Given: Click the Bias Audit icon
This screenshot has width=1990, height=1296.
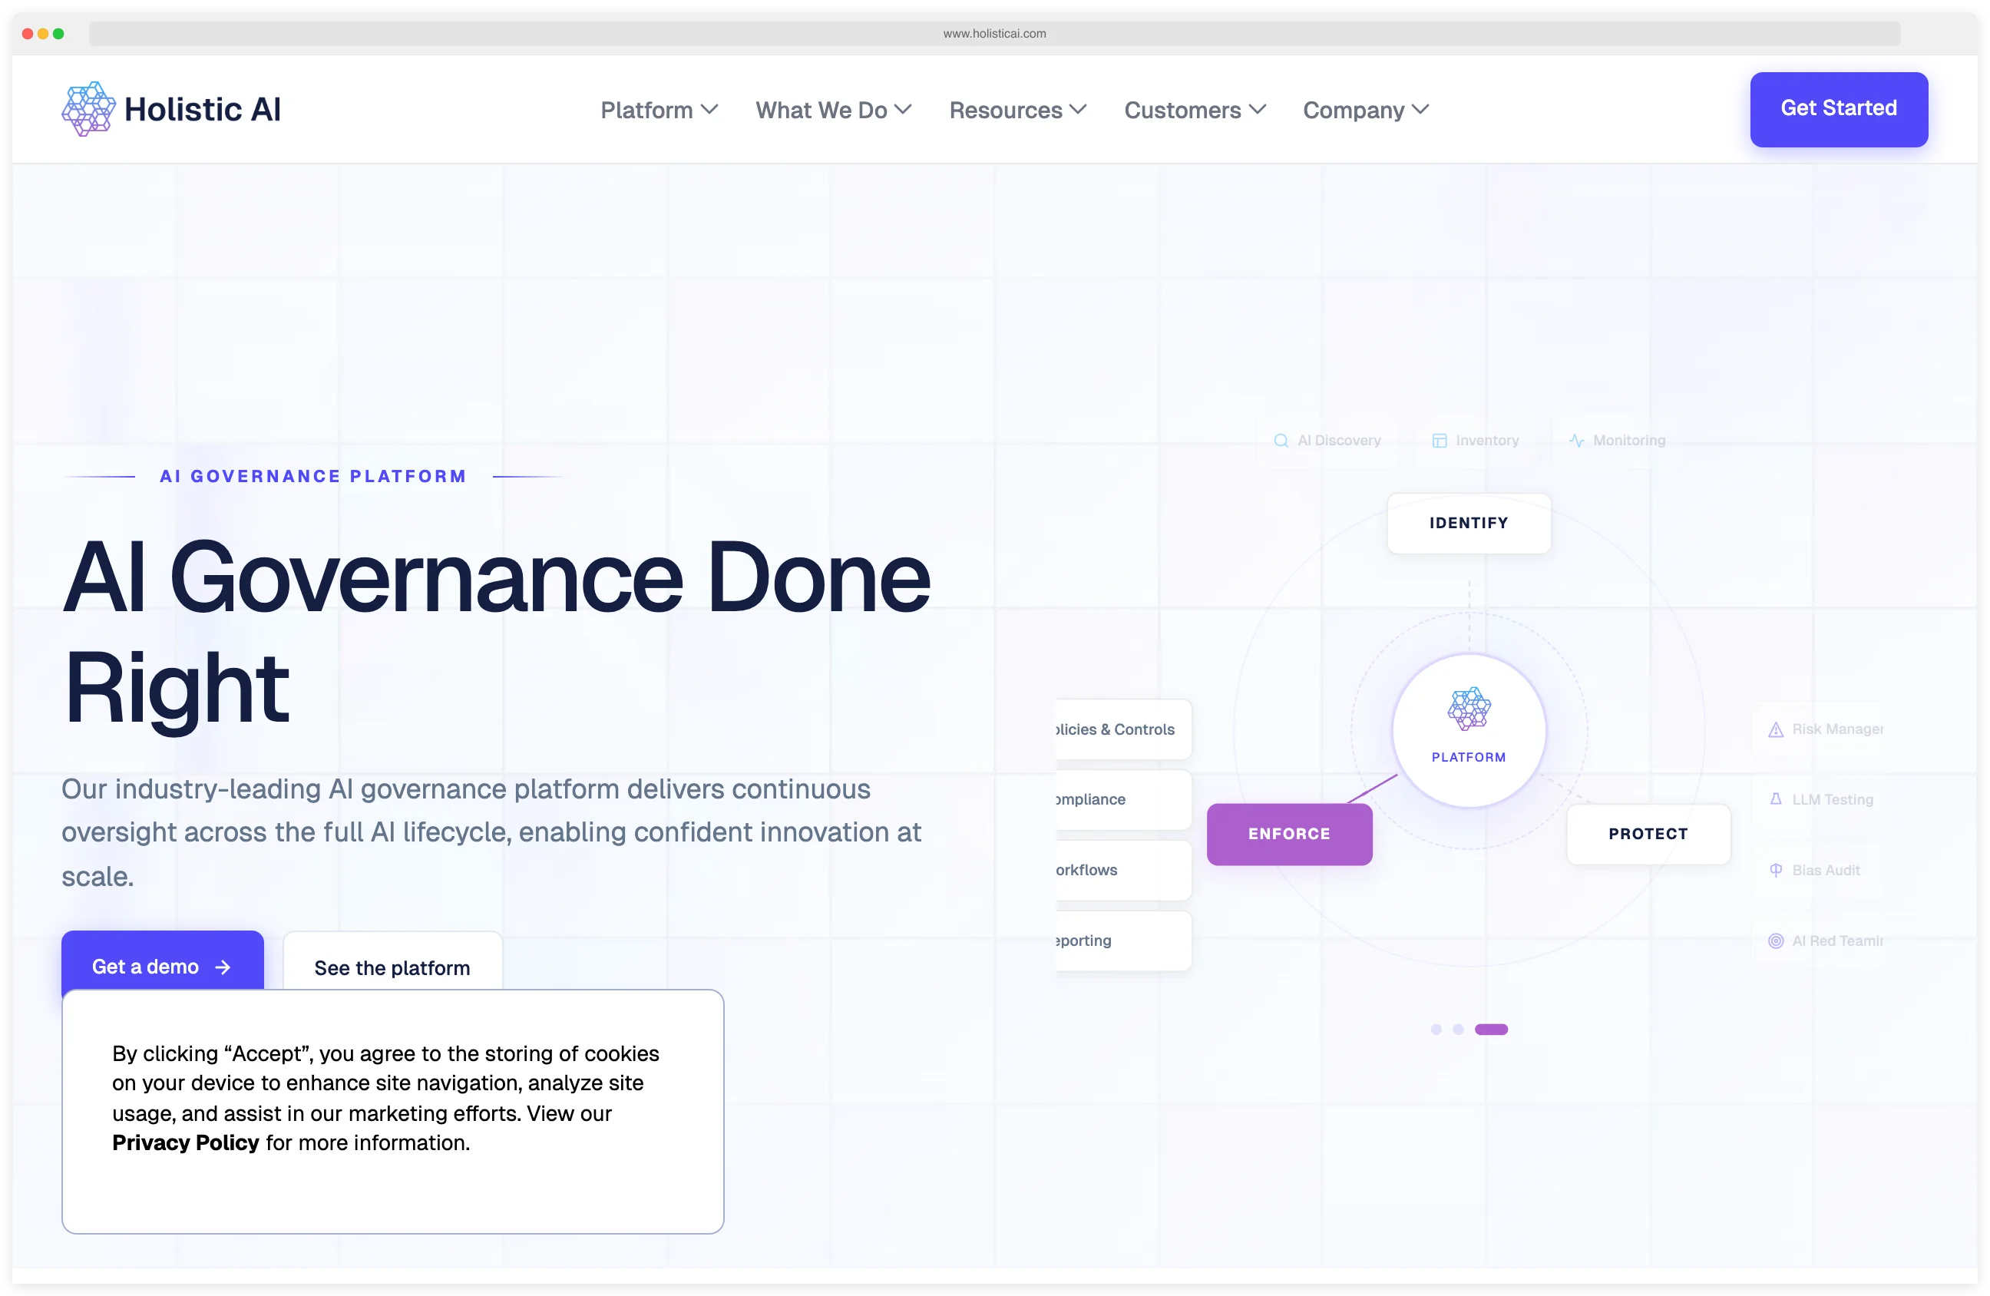Looking at the screenshot, I should (1776, 870).
